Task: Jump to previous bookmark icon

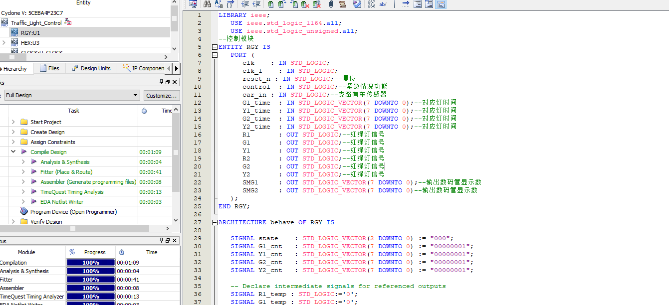Action: pyautogui.click(x=293, y=4)
